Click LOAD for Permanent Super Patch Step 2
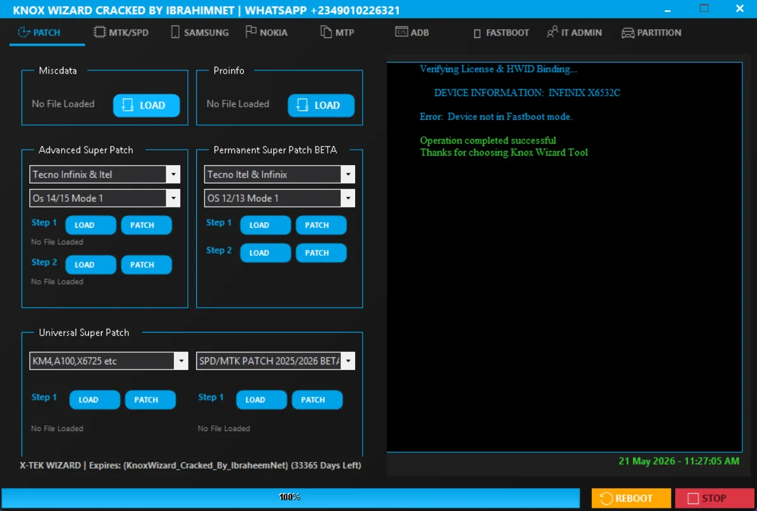Viewport: 757px width, 511px height. (265, 253)
